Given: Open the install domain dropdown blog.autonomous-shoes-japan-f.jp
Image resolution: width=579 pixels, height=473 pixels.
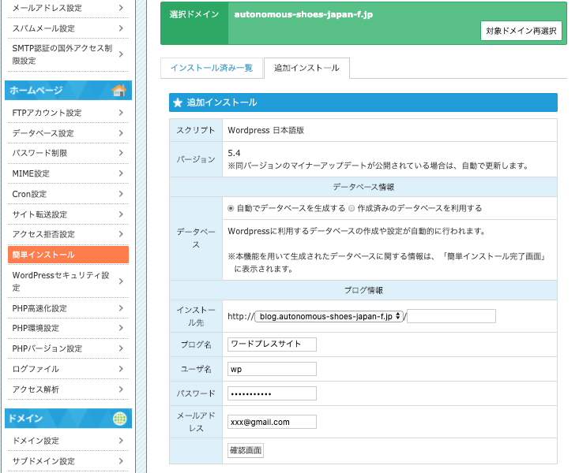Looking at the screenshot, I should tap(329, 316).
